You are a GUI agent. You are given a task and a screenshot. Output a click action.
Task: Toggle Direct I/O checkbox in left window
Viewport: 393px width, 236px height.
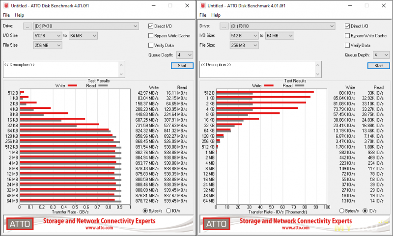coord(151,26)
